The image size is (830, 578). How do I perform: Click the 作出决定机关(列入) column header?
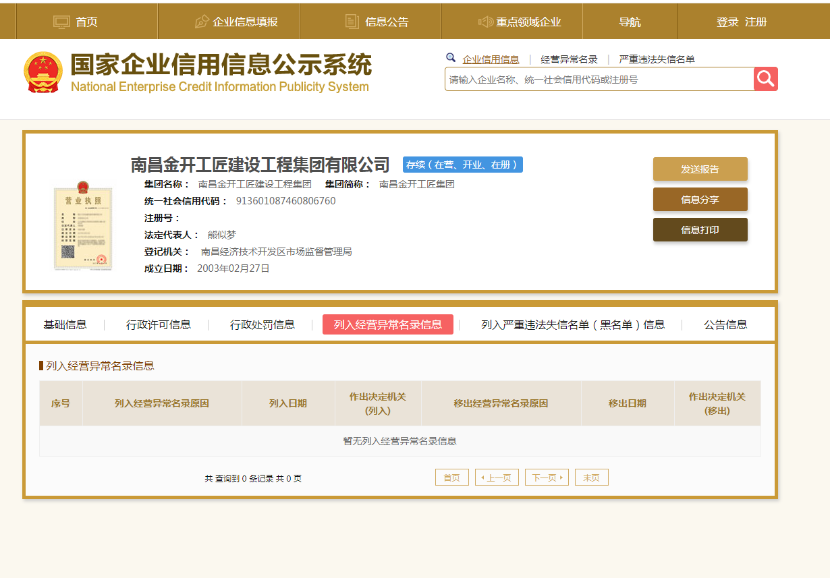(378, 403)
